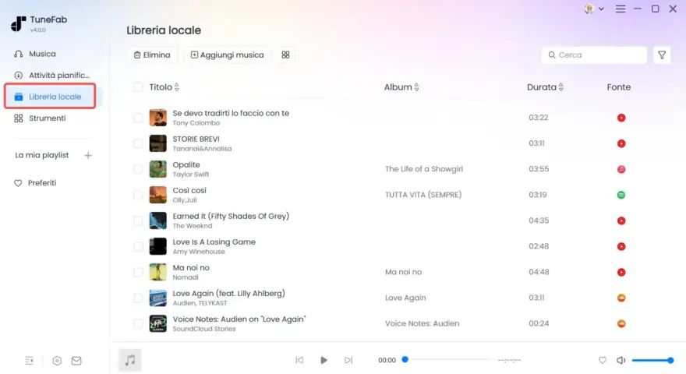The height and width of the screenshot is (374, 686).
Task: Click the Voice Notes: Audien album text
Action: (423, 323)
